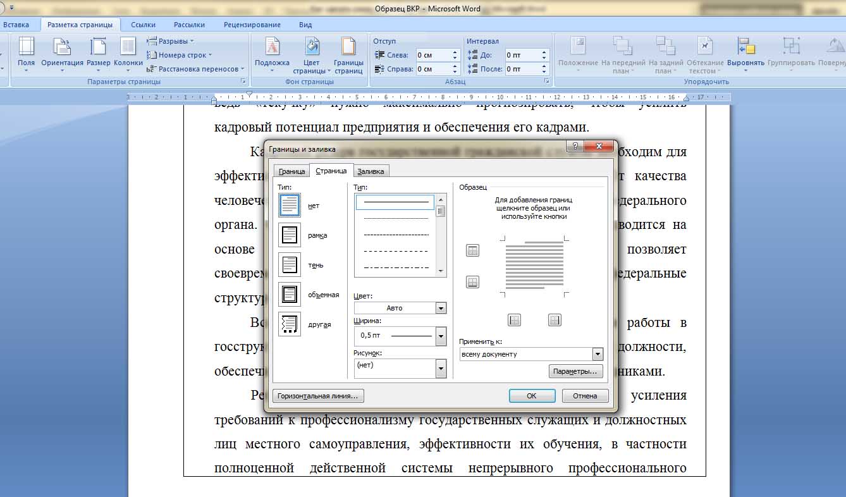Image resolution: width=846 pixels, height=497 pixels.
Task: Select the другая border type icon
Action: coord(290,324)
